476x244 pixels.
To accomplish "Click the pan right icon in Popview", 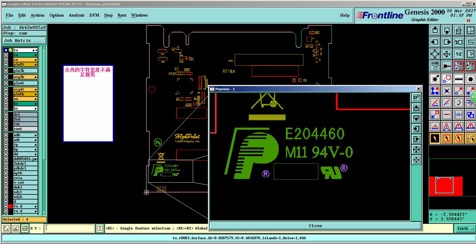I will tap(416, 139).
